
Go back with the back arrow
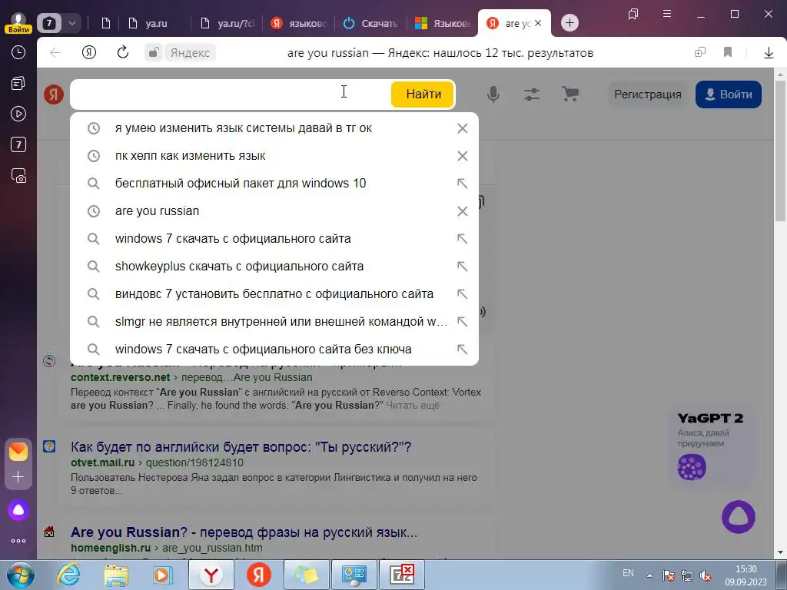coord(55,52)
